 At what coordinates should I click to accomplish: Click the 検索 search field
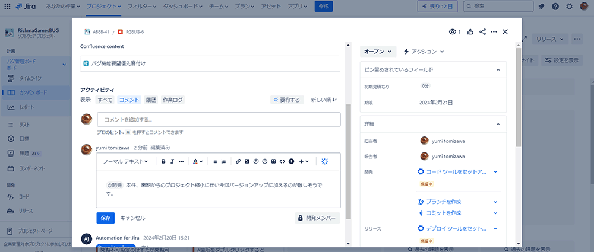coord(498,7)
